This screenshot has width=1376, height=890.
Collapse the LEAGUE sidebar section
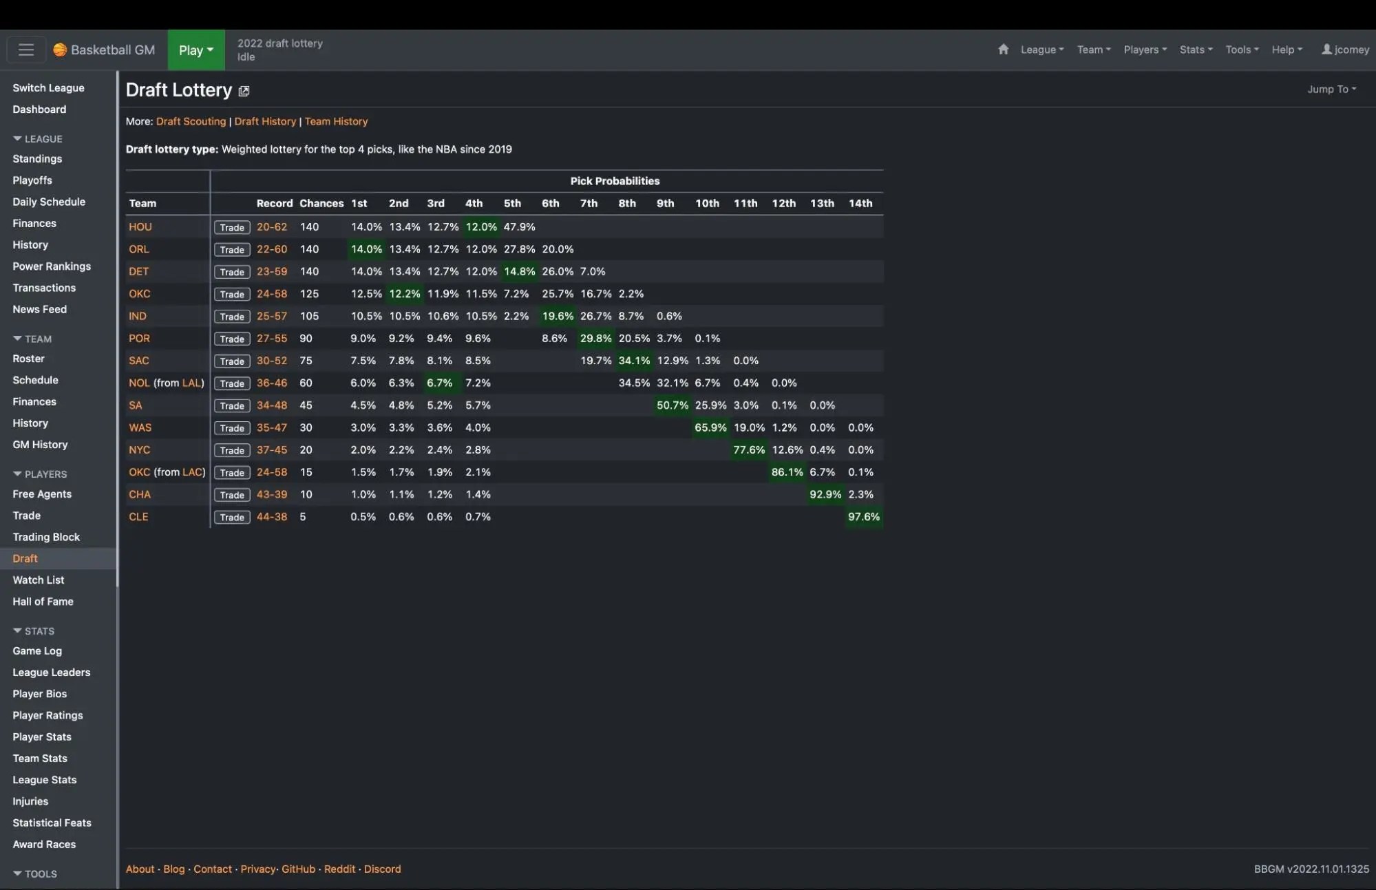pos(37,138)
